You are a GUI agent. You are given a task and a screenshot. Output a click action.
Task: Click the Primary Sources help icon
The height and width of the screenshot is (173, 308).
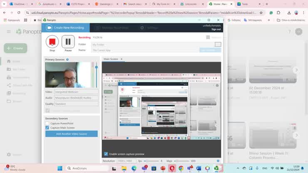[67, 59]
